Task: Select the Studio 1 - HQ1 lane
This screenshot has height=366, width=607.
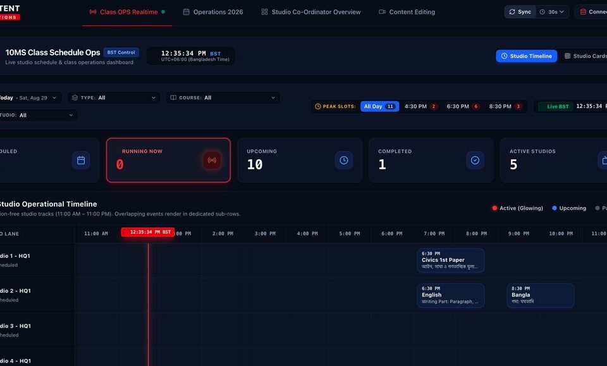Action: (37, 260)
